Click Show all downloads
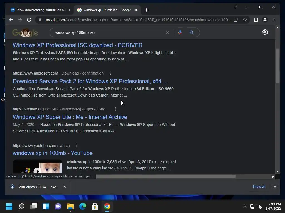Image resolution: width=285 pixels, height=213 pixels. [259, 187]
